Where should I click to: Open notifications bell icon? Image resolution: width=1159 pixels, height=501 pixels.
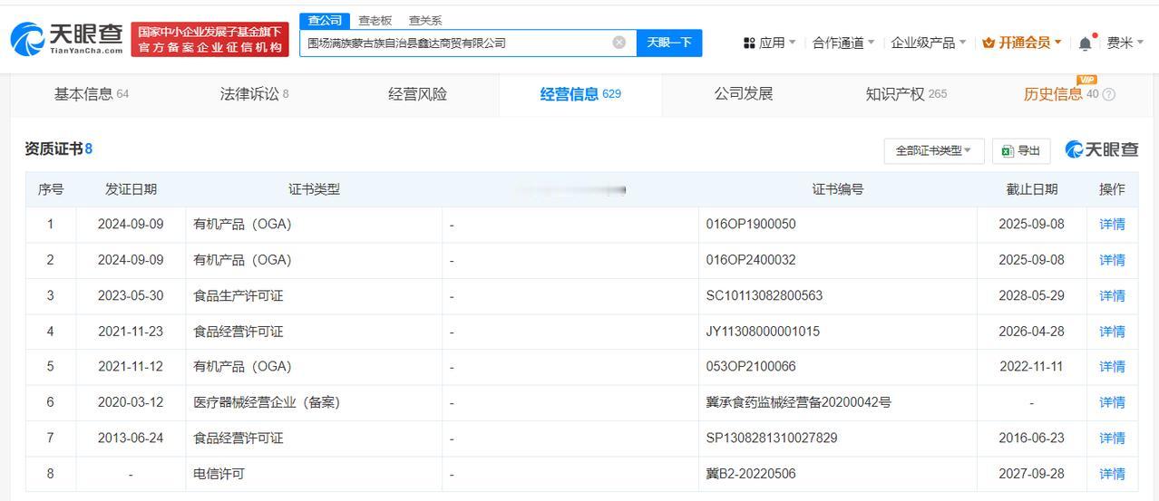point(1086,43)
